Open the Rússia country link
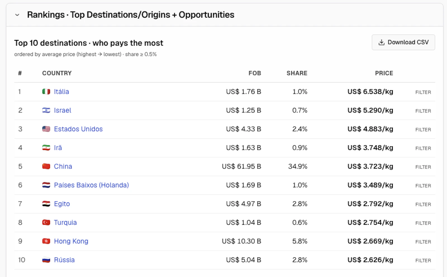Screen dimensions: 447x277 pos(64,260)
